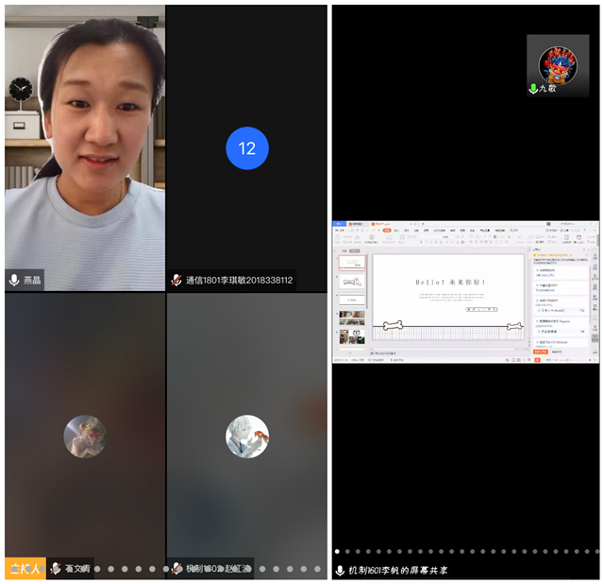
Task: Select the first white page-indicator dot in screen share view
Action: [x=337, y=552]
